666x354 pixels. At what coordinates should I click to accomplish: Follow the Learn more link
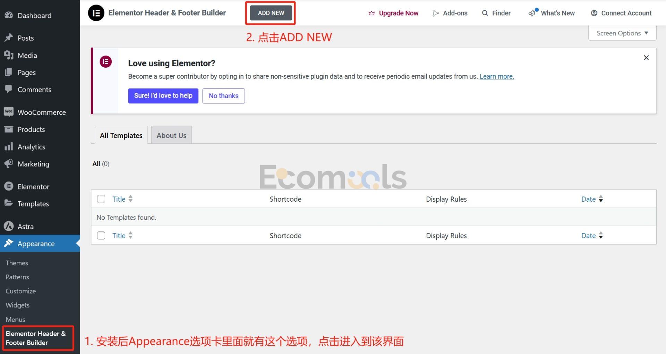[x=497, y=76]
